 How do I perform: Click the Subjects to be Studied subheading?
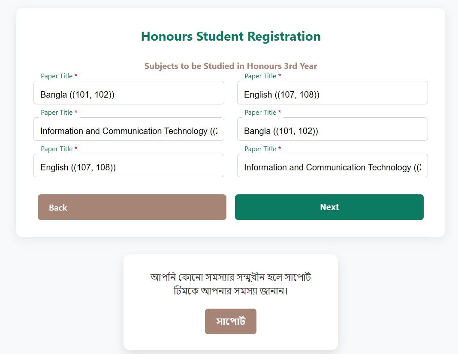click(231, 66)
